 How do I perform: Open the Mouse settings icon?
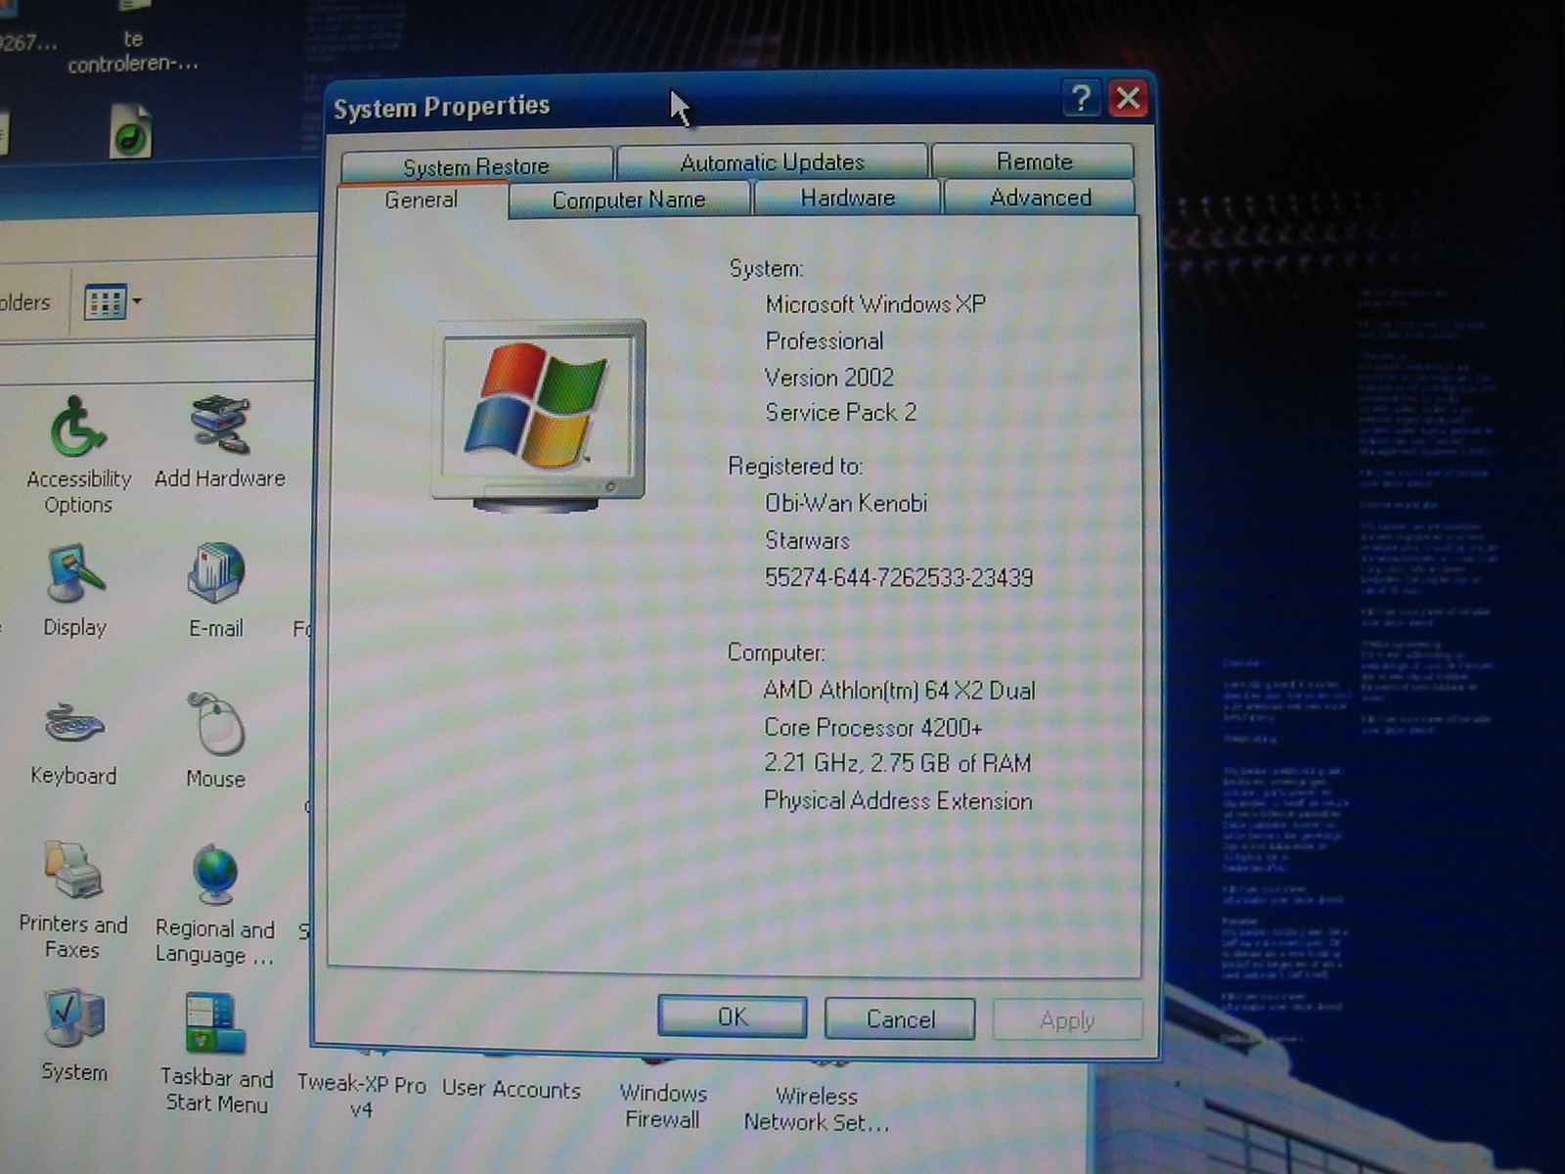pos(216,726)
